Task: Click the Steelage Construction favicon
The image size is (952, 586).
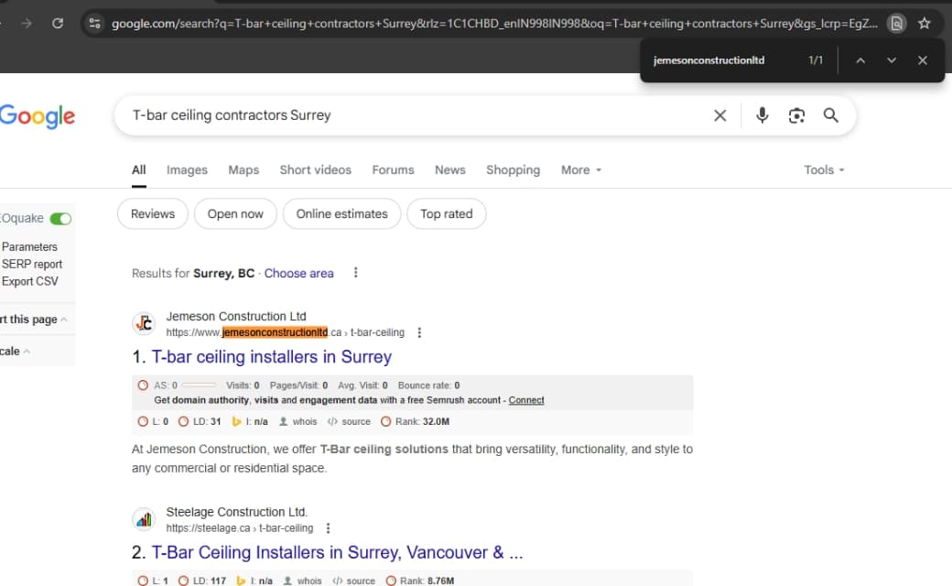Action: [144, 520]
